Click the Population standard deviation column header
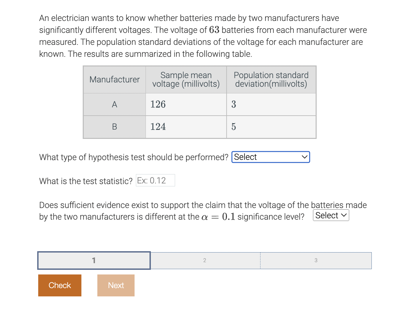The height and width of the screenshot is (315, 408). [x=271, y=79]
